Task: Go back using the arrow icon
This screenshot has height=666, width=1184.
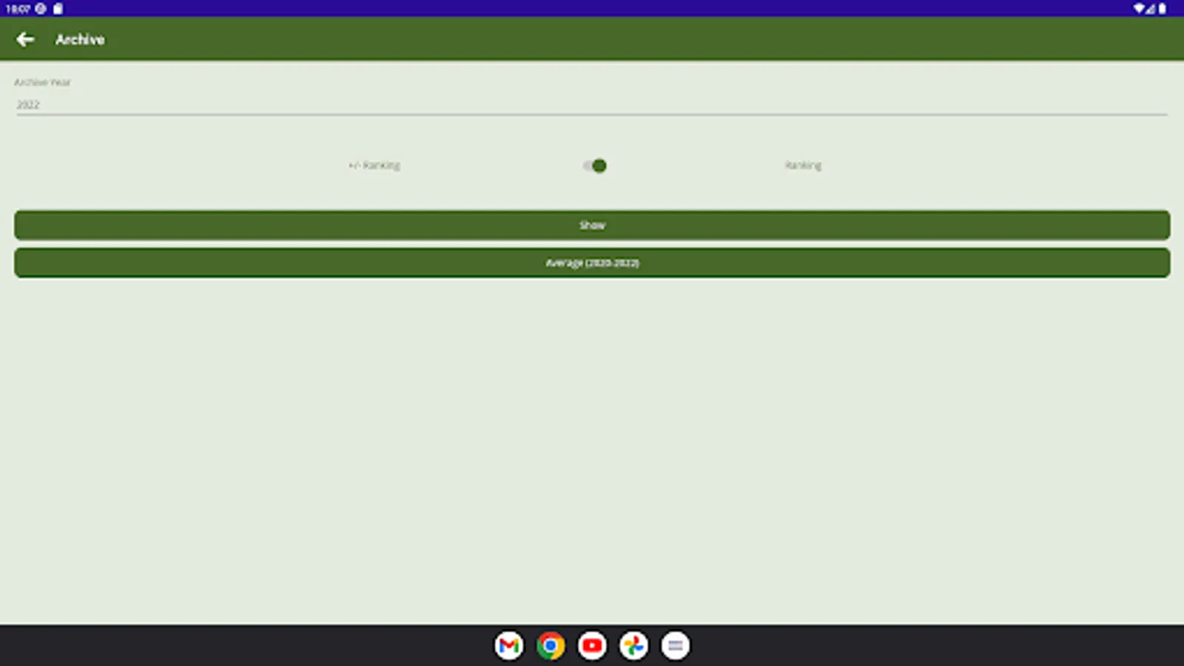Action: point(25,39)
